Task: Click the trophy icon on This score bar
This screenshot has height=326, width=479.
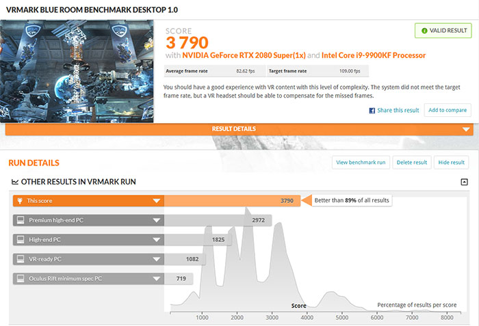Action: click(x=20, y=201)
